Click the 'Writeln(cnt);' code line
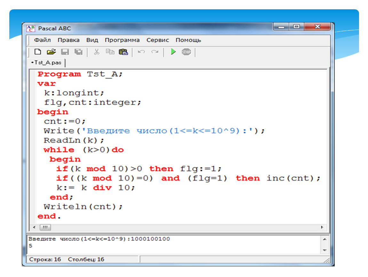Screen dimensions: 368x277 point(83,207)
